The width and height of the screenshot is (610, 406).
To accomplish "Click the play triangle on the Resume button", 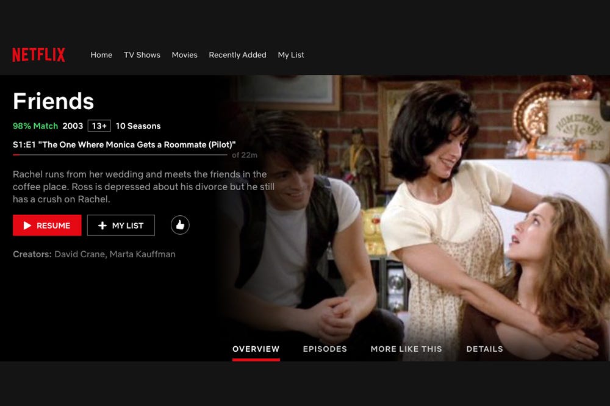I will 27,226.
